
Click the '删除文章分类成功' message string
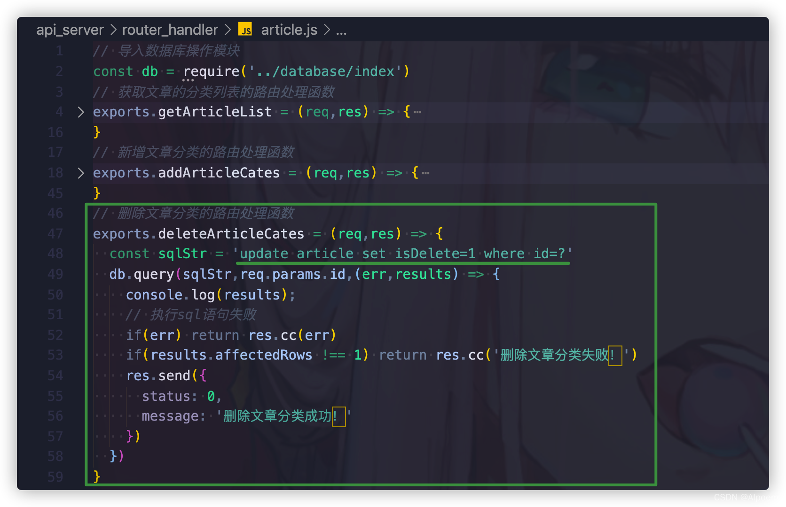(x=283, y=416)
